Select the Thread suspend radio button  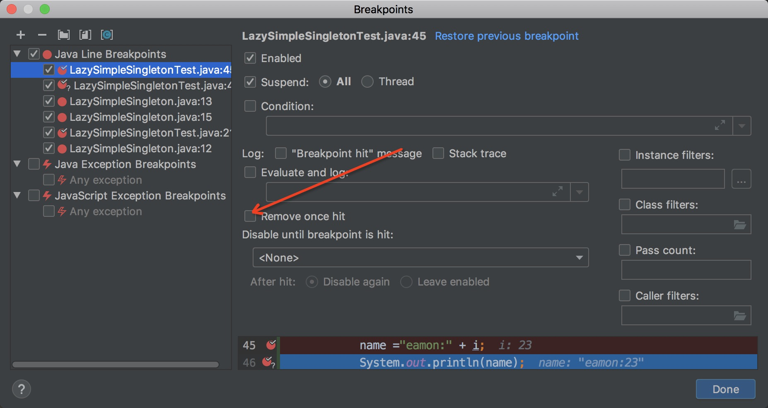(367, 82)
